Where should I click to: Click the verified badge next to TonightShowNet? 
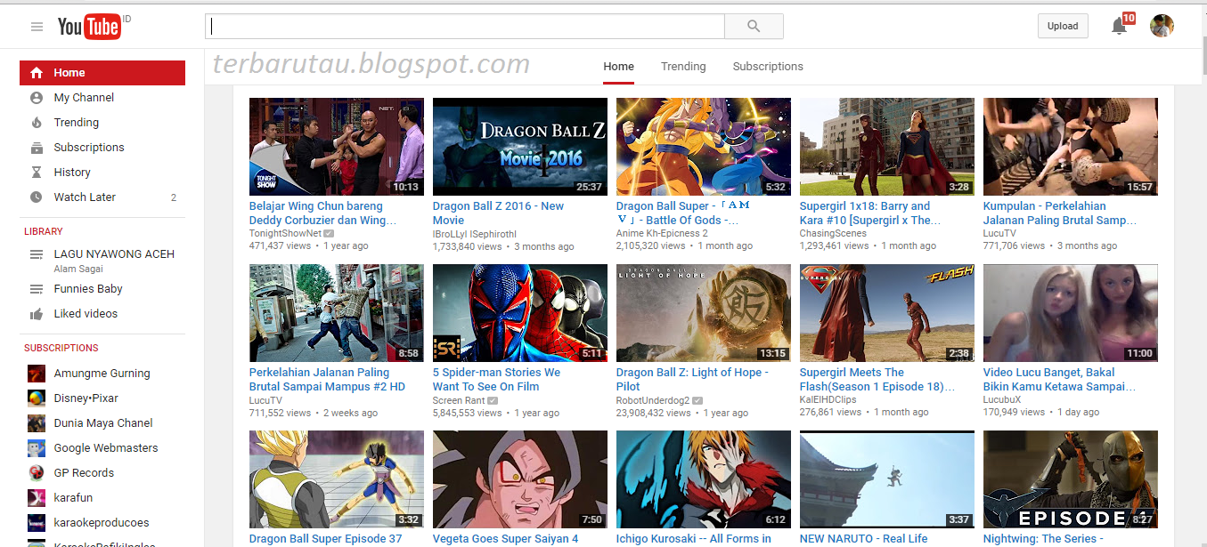pyautogui.click(x=330, y=234)
